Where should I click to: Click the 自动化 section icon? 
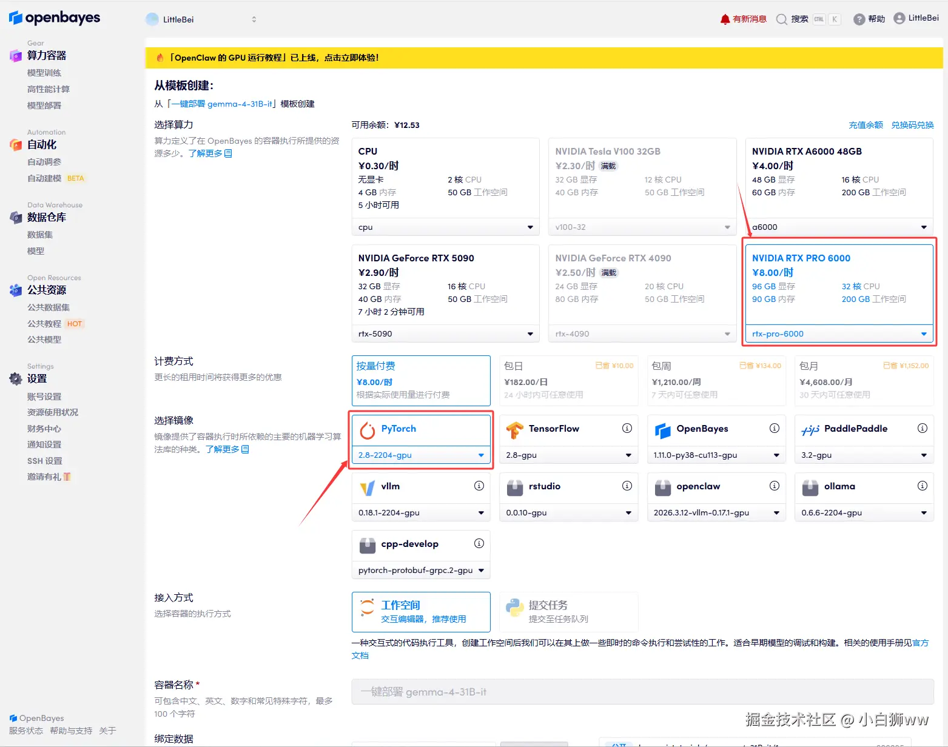click(16, 145)
